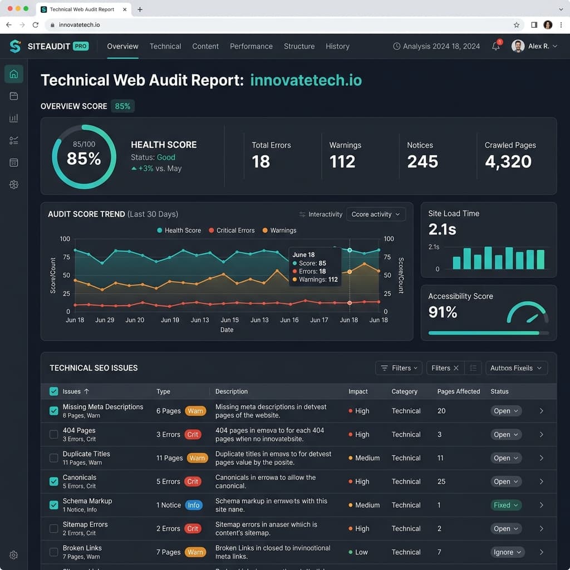Uncheck the Canonicals checkbox
This screenshot has height=570, width=570.
[54, 481]
